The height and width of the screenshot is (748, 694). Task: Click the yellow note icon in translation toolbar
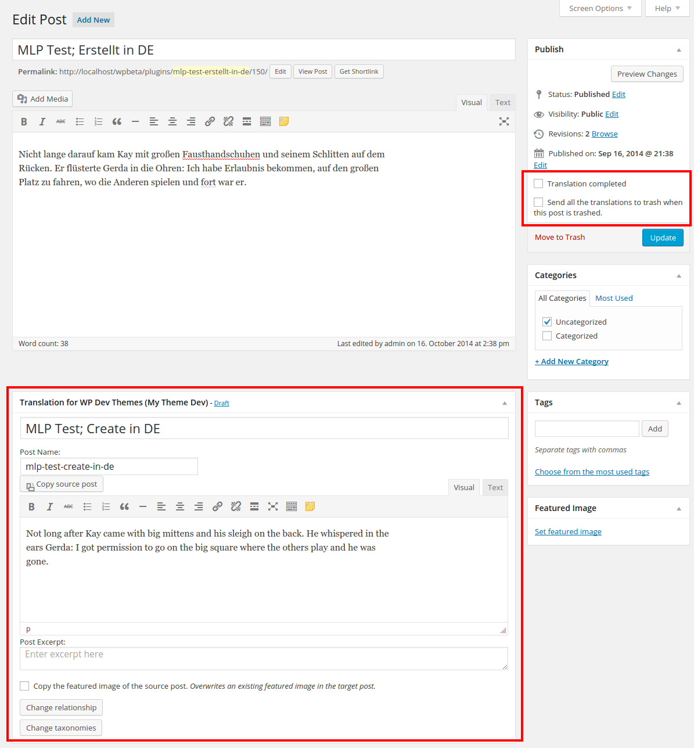(x=310, y=506)
